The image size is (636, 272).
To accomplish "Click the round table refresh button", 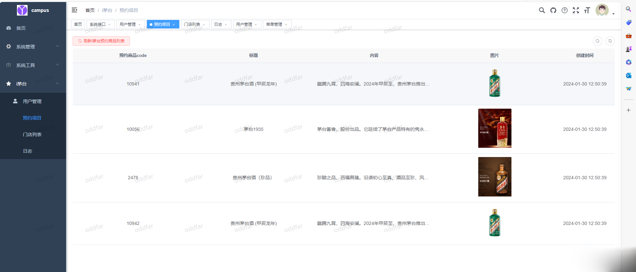I will pos(610,41).
